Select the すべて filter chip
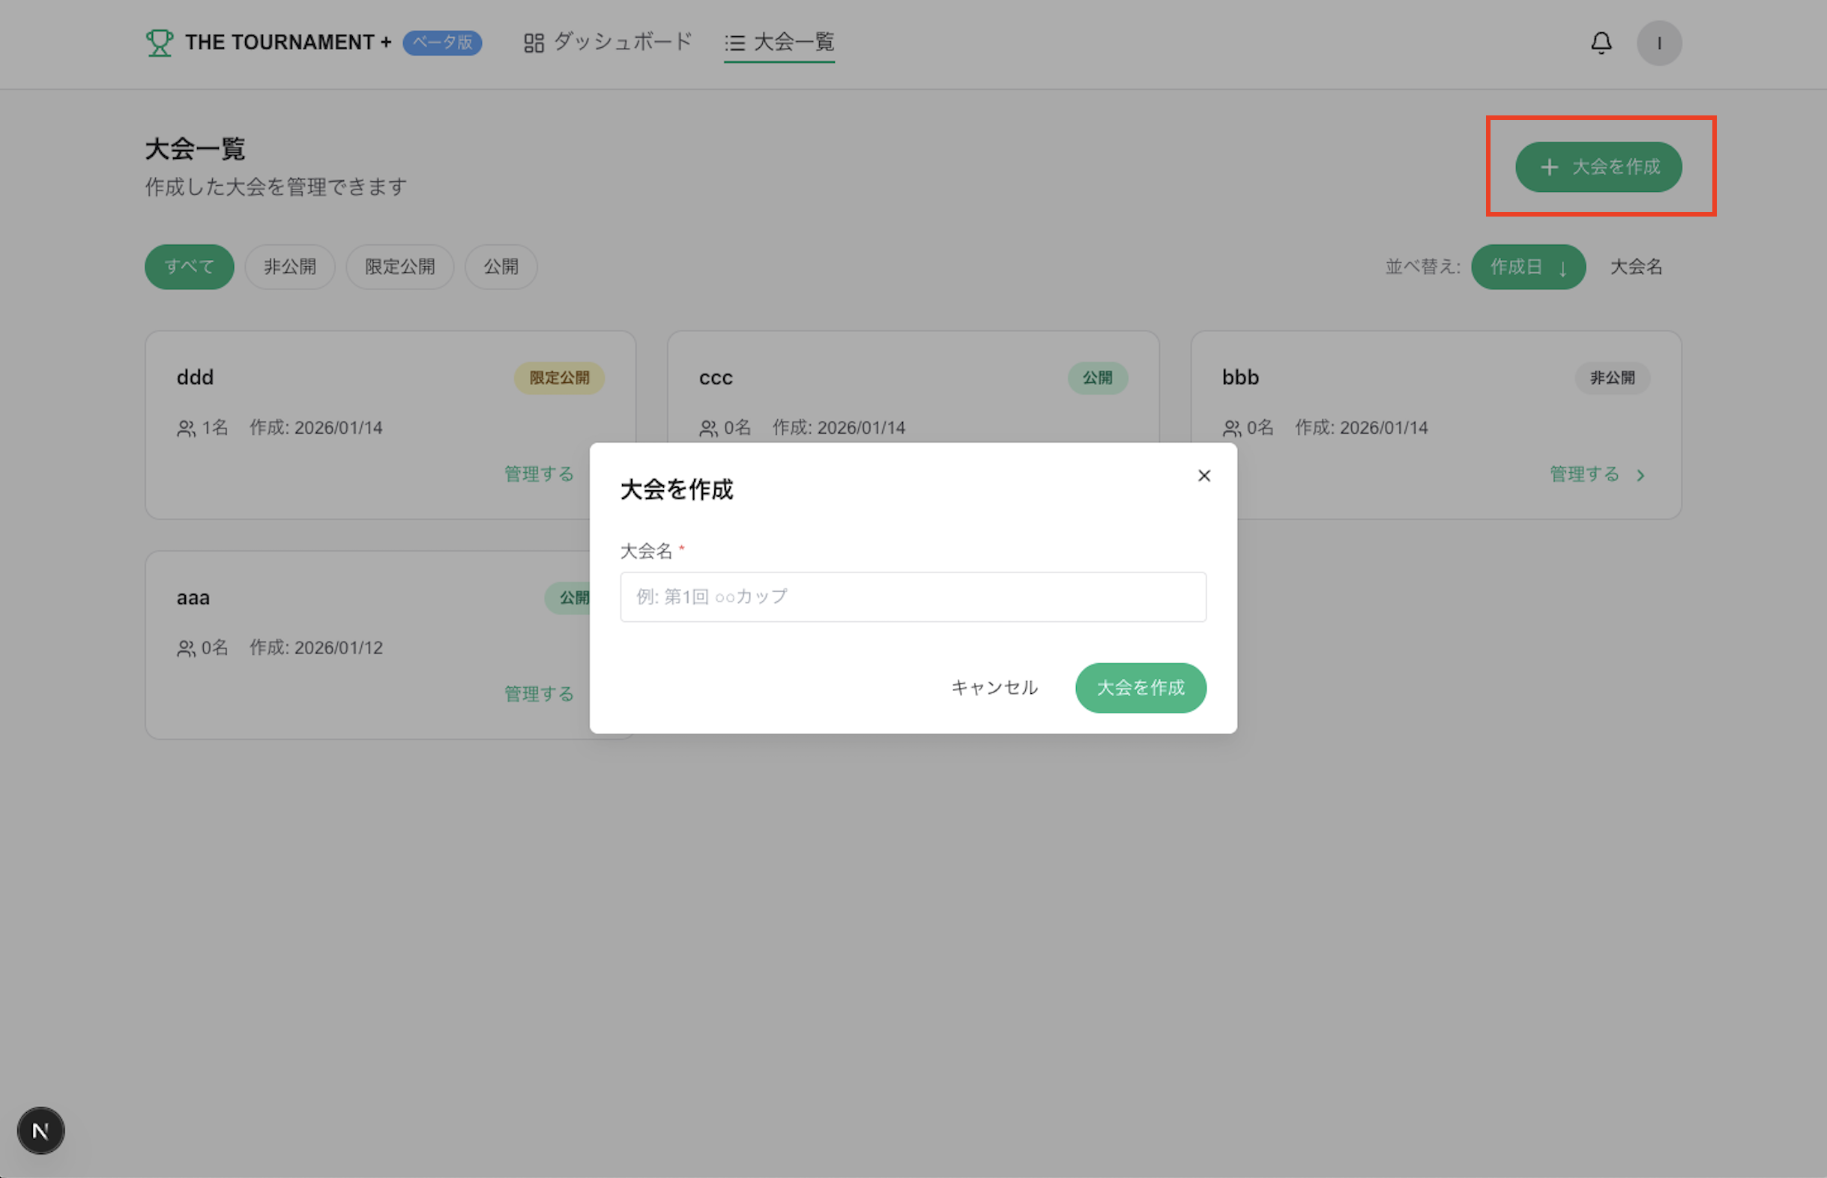 pos(189,267)
